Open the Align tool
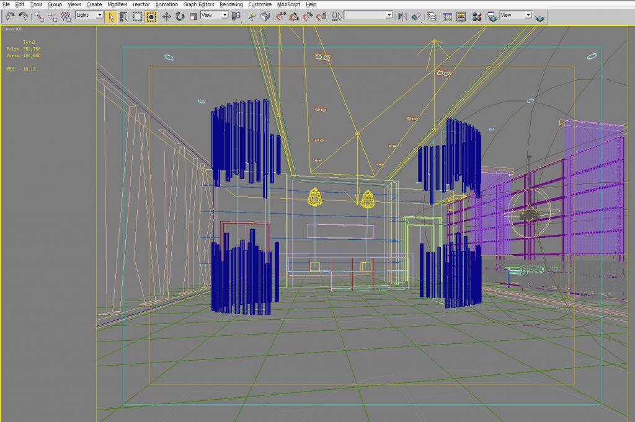The image size is (635, 422). (x=416, y=17)
